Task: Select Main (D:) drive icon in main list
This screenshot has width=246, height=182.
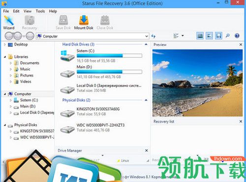Action: (67, 74)
